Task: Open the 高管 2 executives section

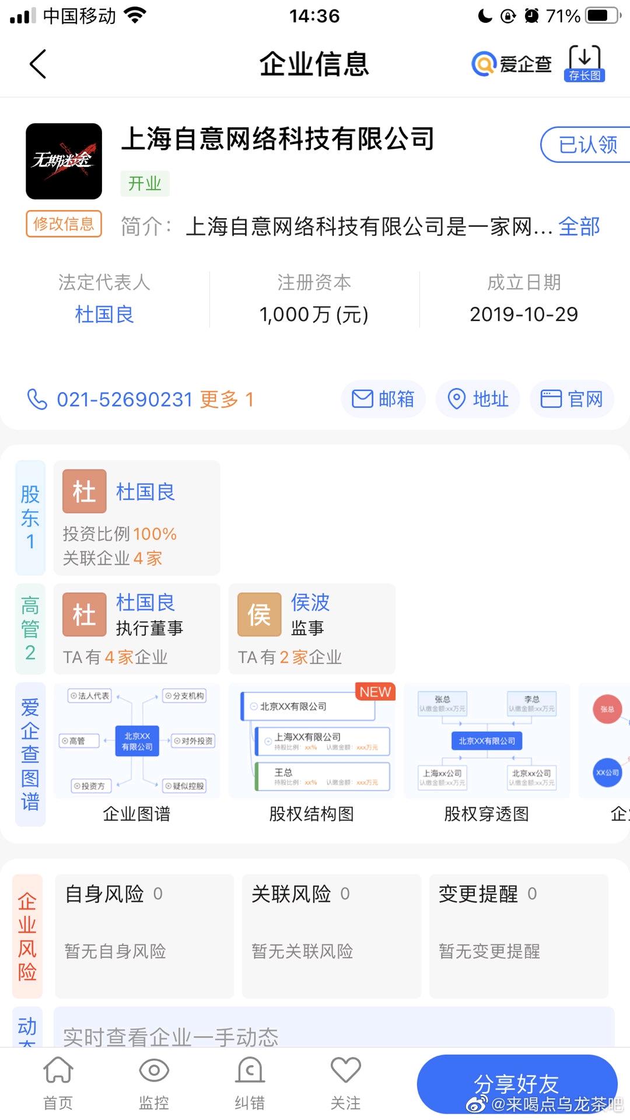Action: coord(30,629)
